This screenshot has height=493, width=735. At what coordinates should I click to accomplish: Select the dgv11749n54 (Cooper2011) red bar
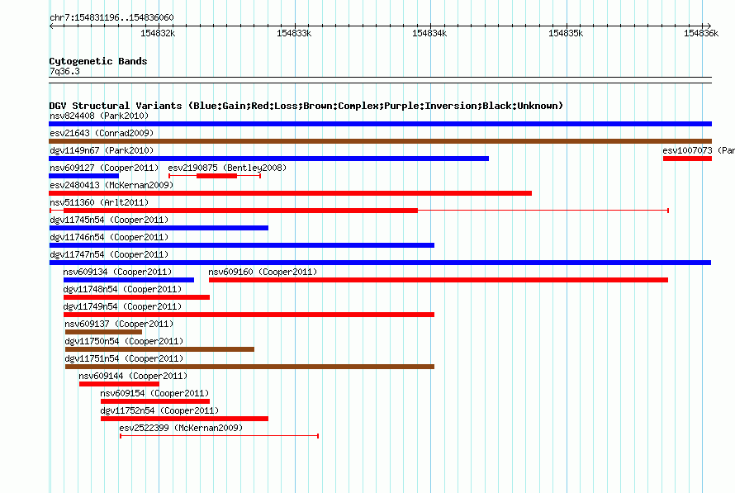[x=249, y=315]
